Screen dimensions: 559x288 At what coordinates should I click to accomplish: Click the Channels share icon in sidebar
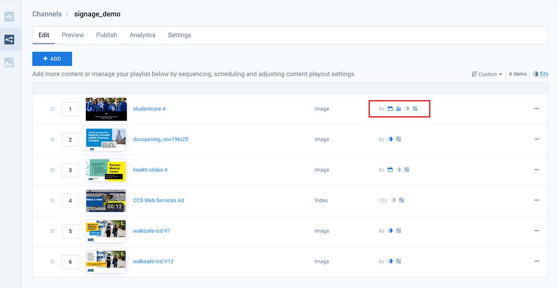point(9,40)
